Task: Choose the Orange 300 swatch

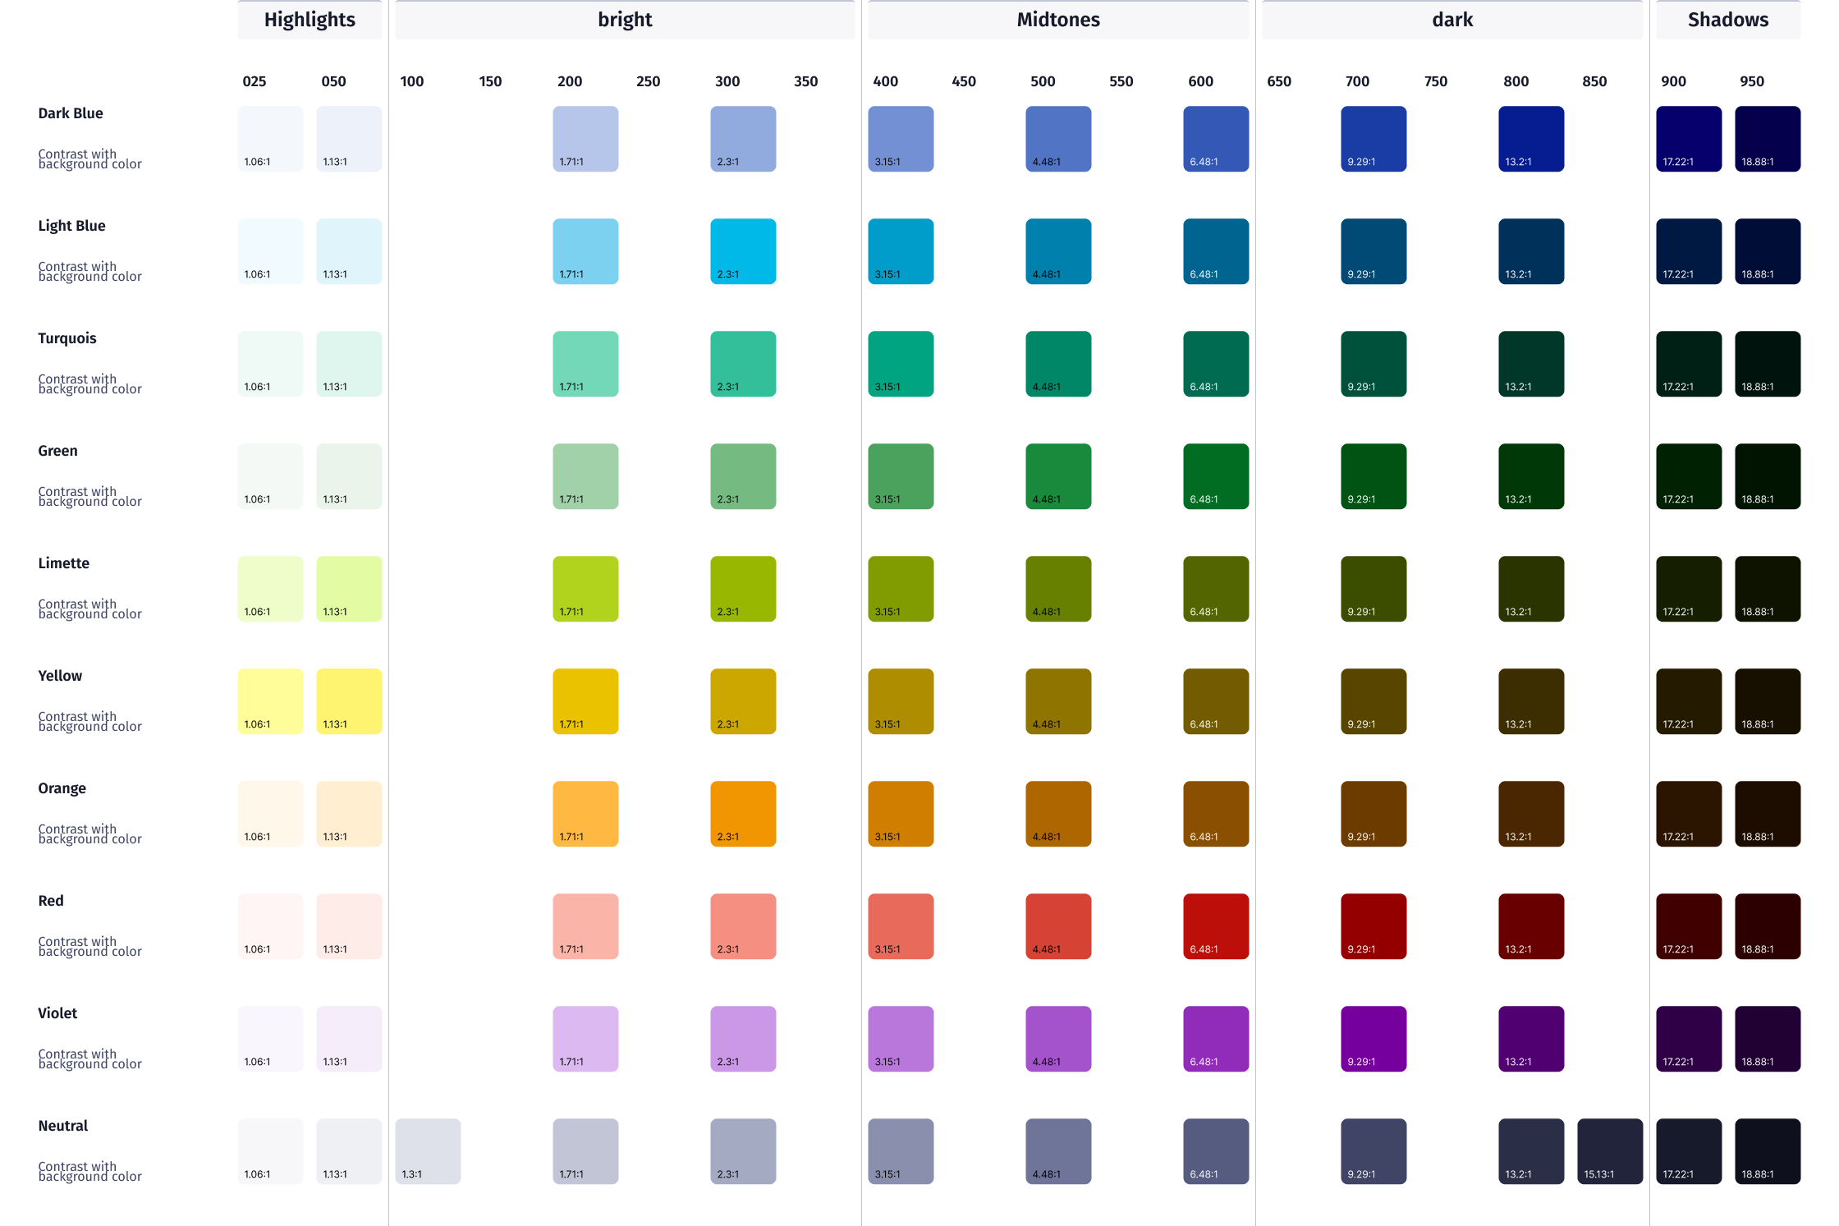Action: pos(742,814)
